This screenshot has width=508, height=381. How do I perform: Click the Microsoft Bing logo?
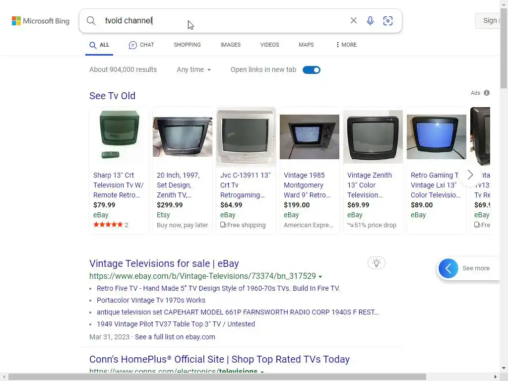(41, 21)
